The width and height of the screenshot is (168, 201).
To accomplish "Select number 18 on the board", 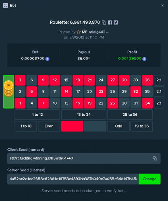I will [x=78, y=80].
